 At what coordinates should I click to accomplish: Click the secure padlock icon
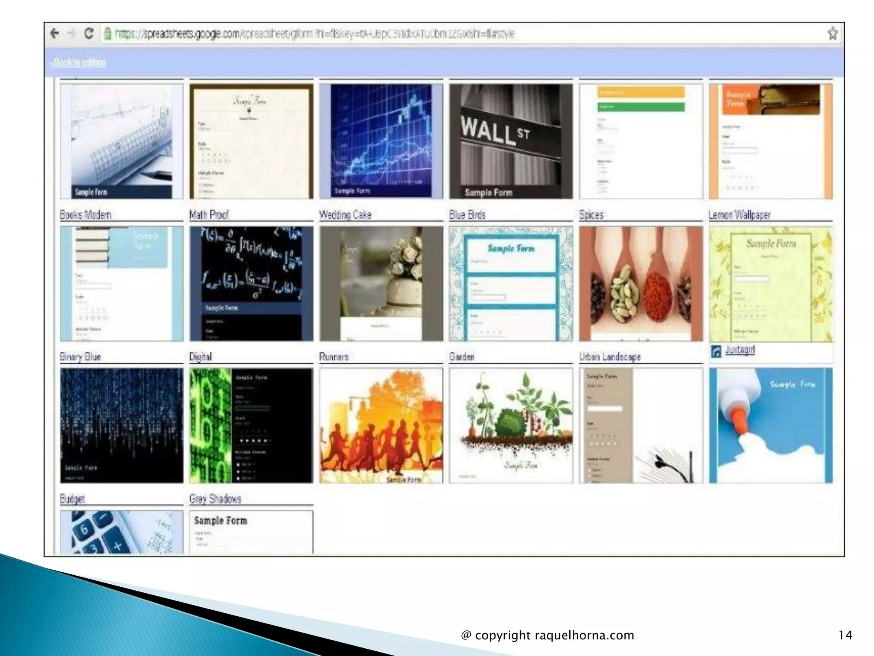(108, 33)
